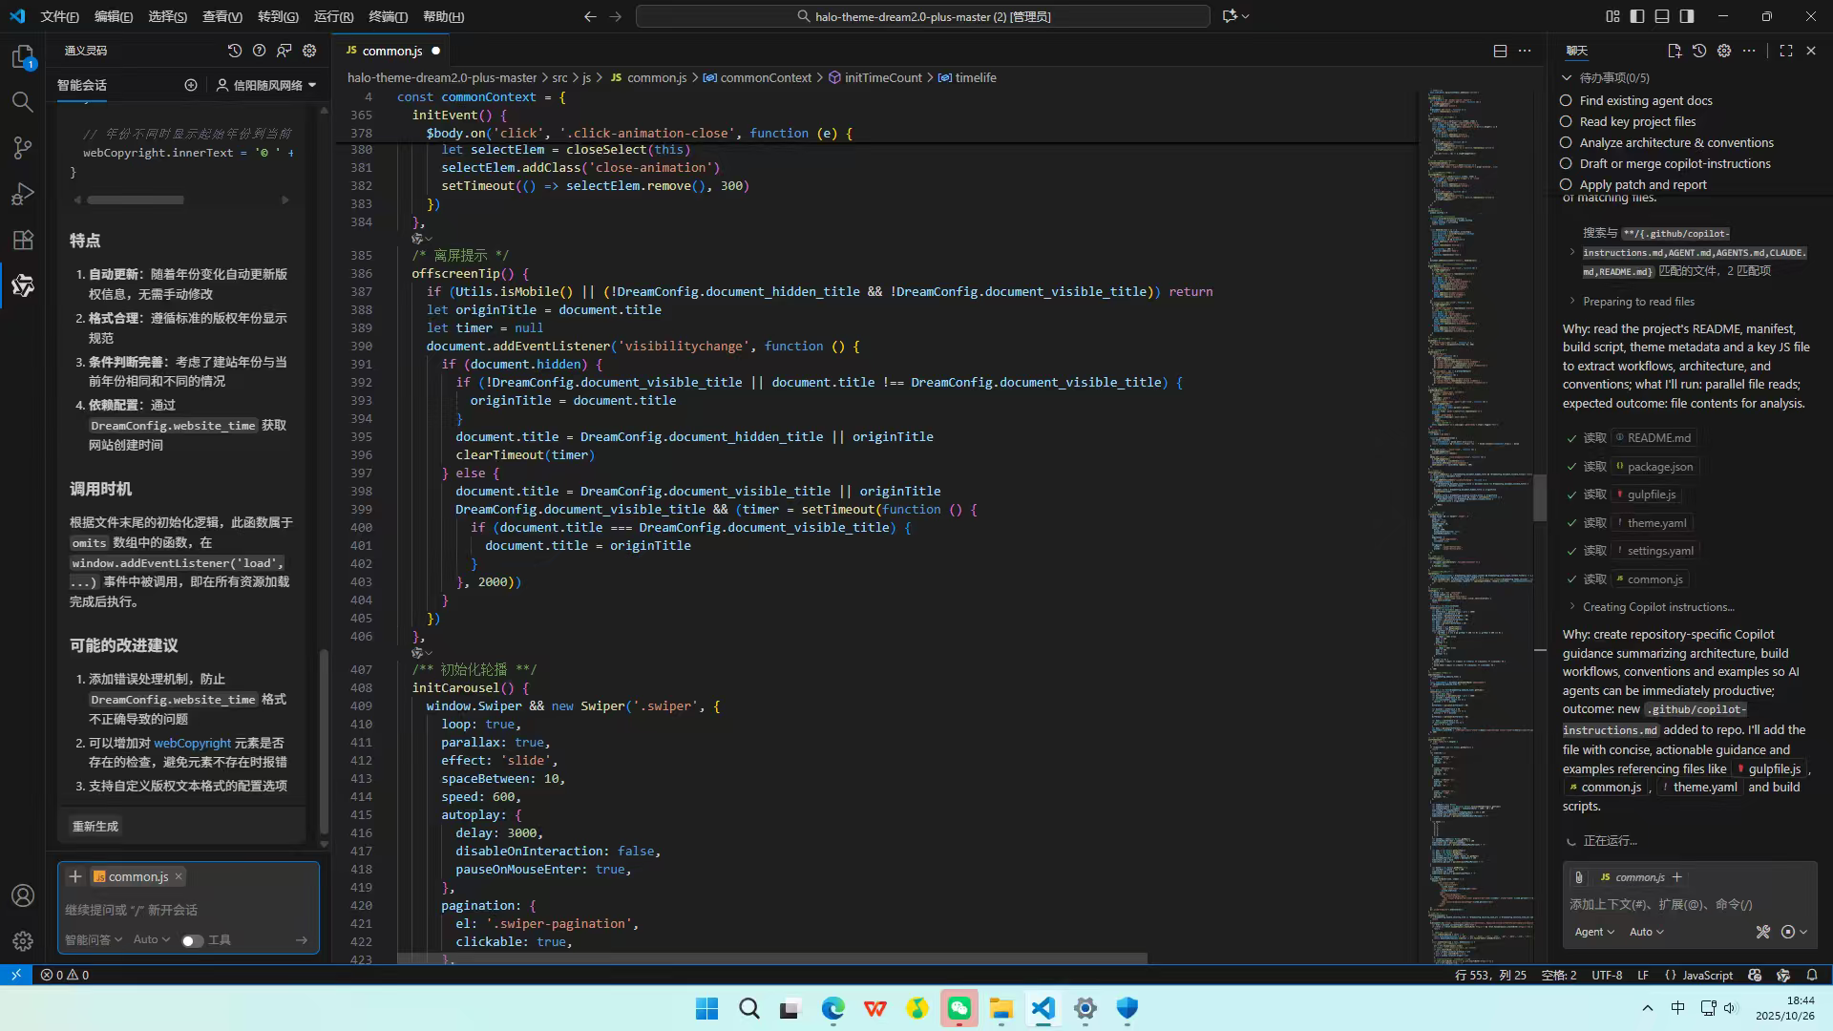Open the Agent mode dropdown

[x=1594, y=932]
